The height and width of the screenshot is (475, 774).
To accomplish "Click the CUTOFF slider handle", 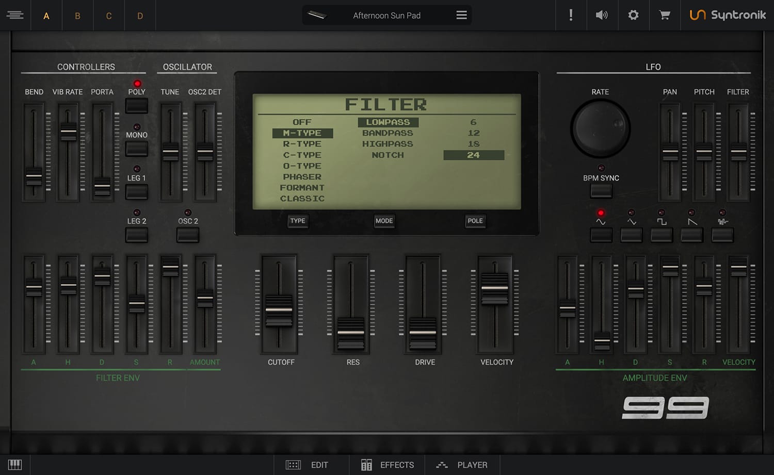I will click(x=279, y=310).
